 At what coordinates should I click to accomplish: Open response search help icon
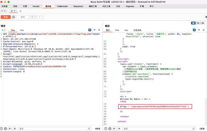(x=106, y=129)
